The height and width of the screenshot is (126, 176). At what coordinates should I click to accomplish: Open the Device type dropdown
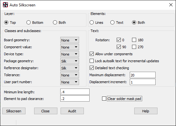pos(70,54)
